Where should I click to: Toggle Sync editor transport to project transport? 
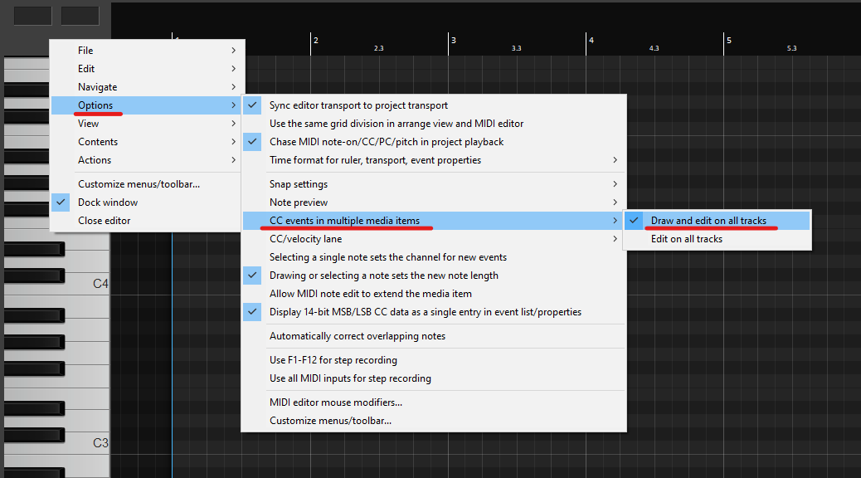click(x=434, y=105)
